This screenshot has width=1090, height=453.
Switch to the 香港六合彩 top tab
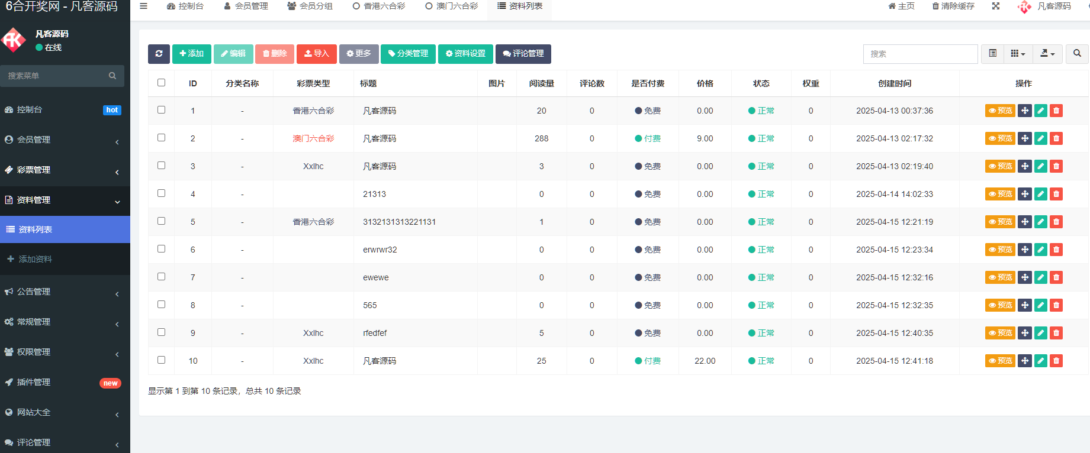[379, 6]
